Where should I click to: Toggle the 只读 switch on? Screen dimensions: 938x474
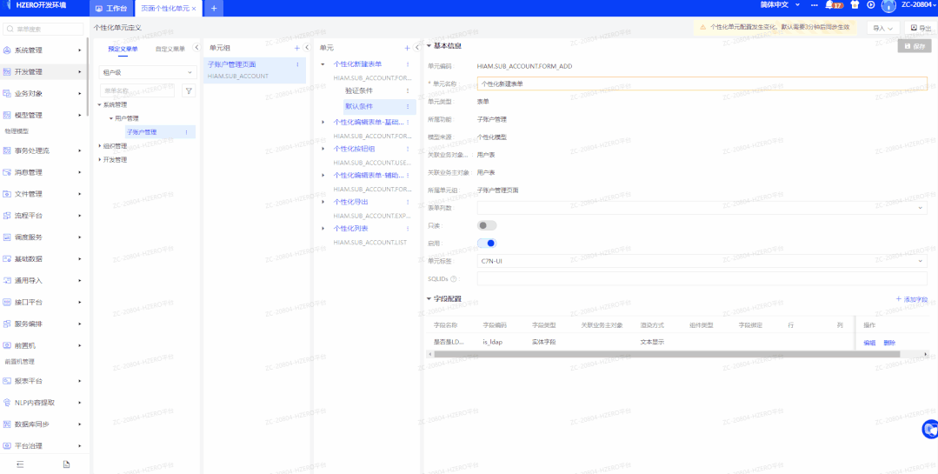(487, 225)
